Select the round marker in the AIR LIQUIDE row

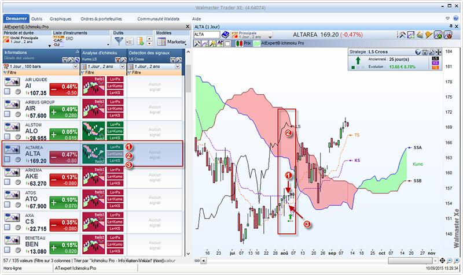[18, 92]
